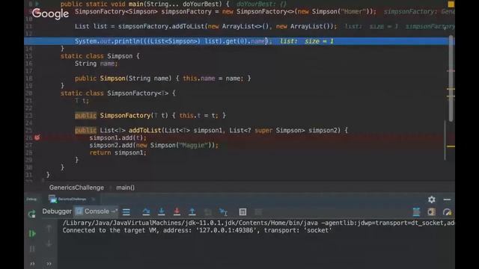The width and height of the screenshot is (479, 269).
Task: Resume program execution
Action: pyautogui.click(x=32, y=234)
